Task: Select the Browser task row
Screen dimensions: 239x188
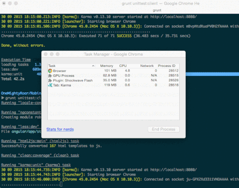Action: click(114, 71)
